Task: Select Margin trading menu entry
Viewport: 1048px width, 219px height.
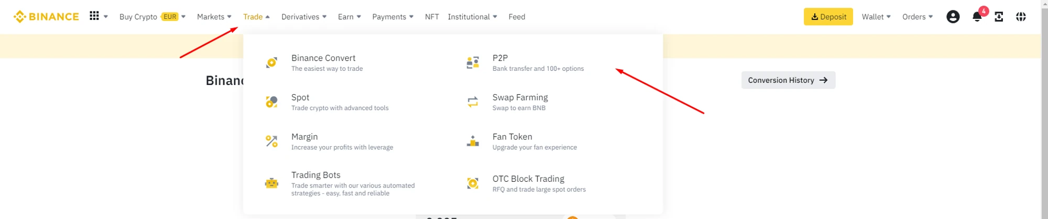Action: (304, 137)
